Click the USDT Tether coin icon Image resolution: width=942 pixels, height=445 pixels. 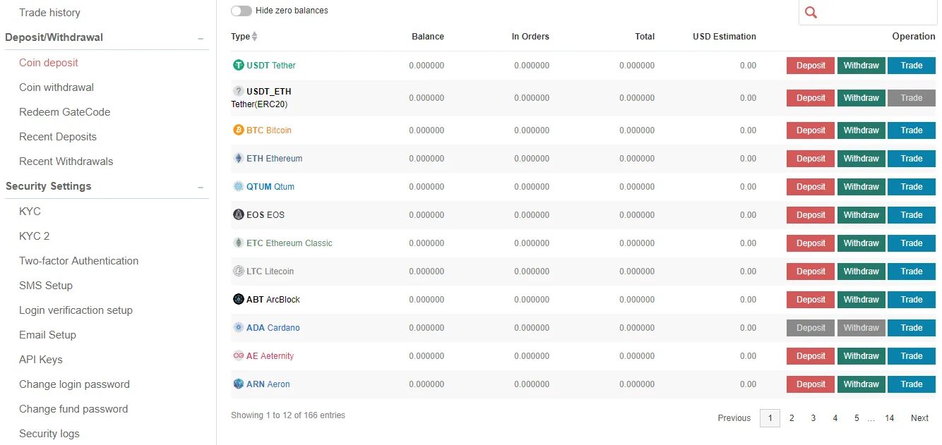[x=239, y=65]
